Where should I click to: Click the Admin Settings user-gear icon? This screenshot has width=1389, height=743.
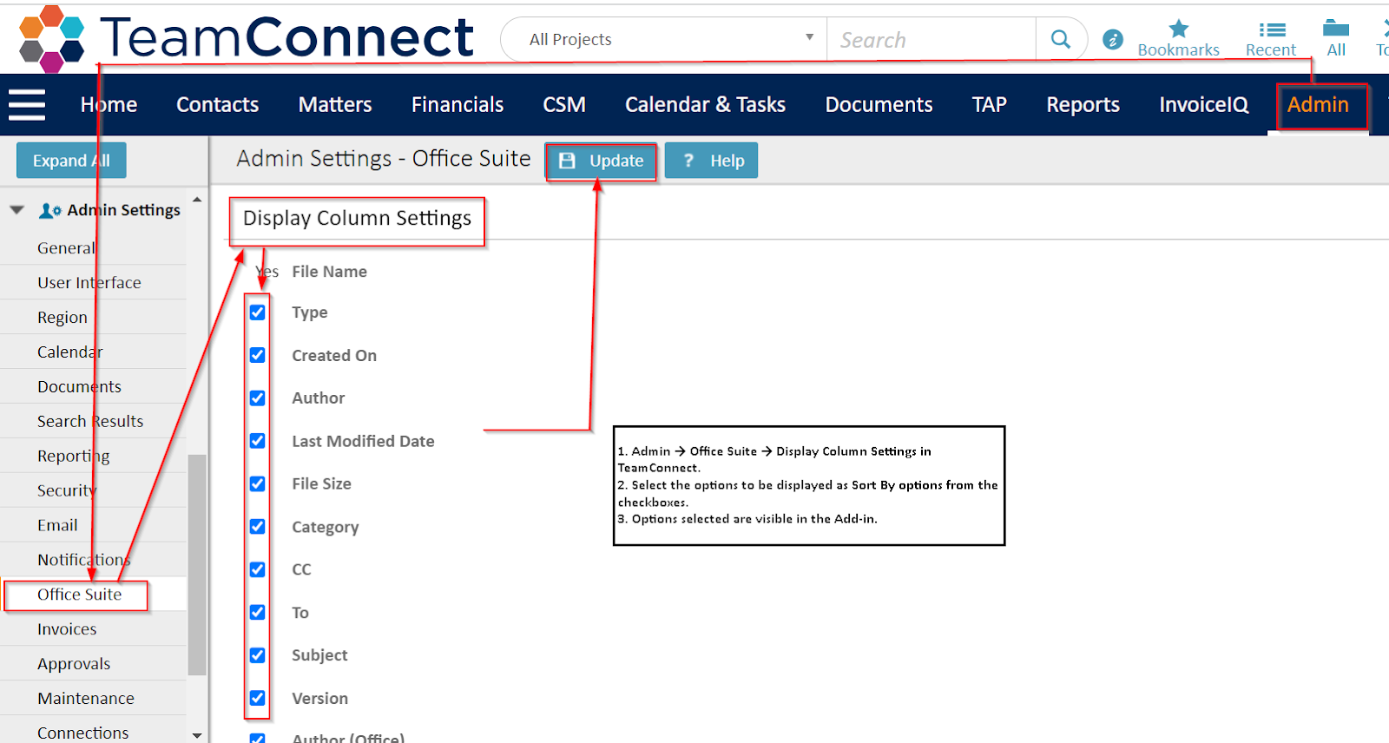pyautogui.click(x=50, y=211)
